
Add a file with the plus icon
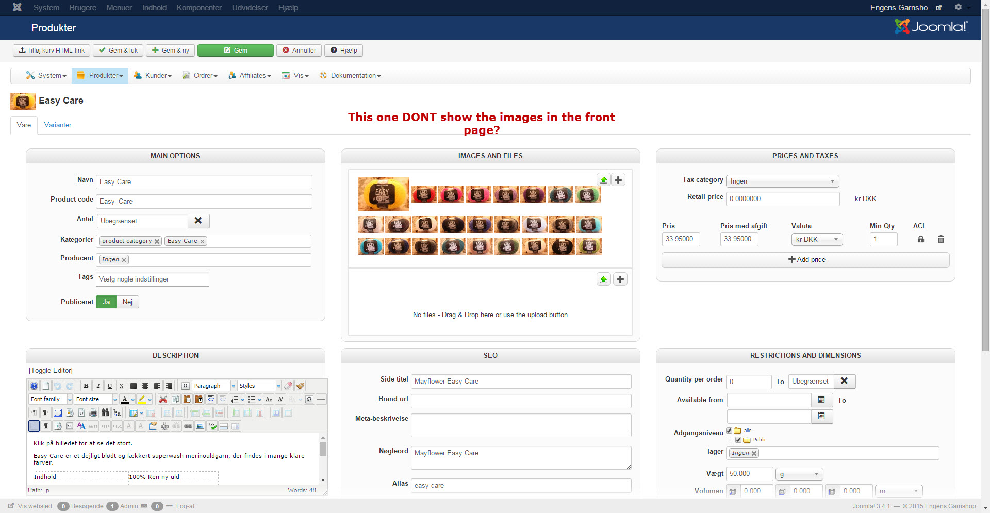point(620,279)
